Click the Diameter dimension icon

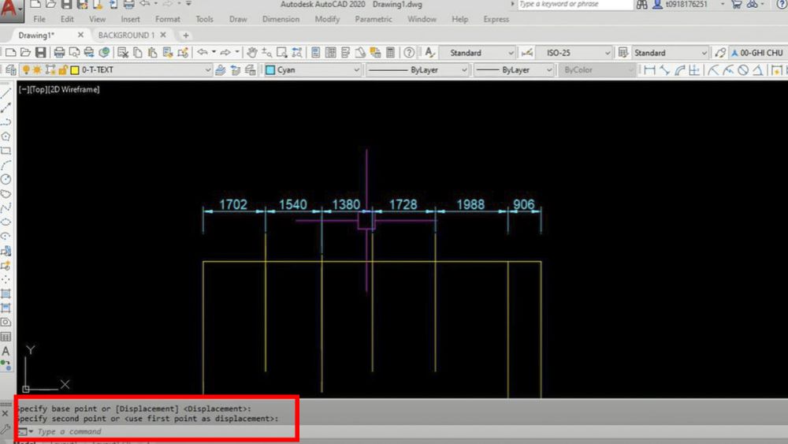click(x=743, y=70)
